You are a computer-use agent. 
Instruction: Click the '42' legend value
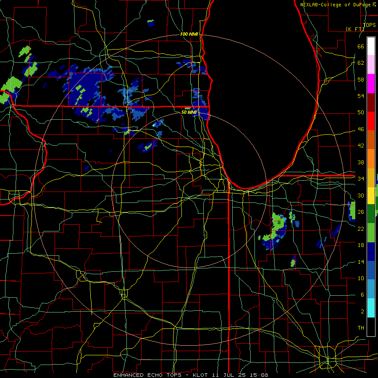(361, 146)
